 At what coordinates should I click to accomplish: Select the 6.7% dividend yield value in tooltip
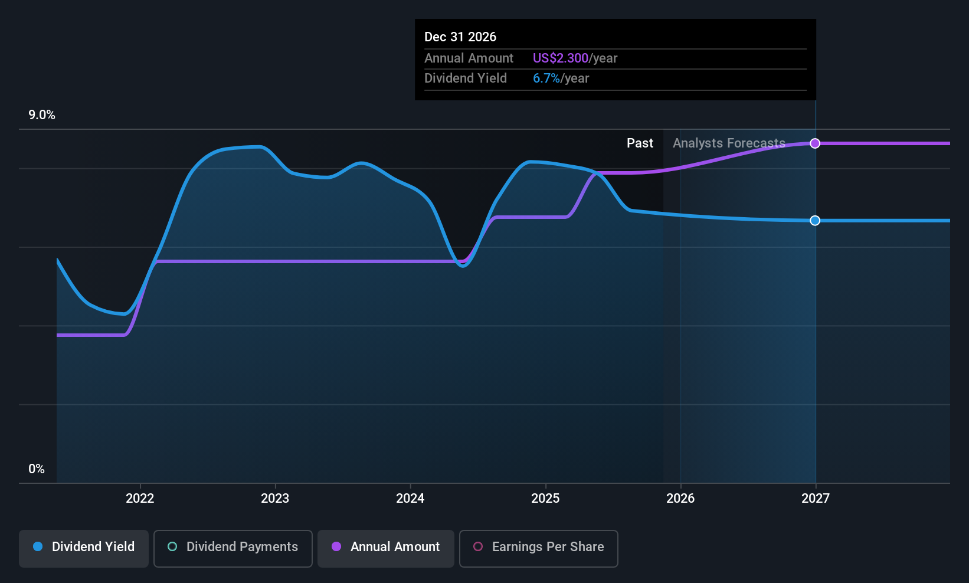[546, 78]
